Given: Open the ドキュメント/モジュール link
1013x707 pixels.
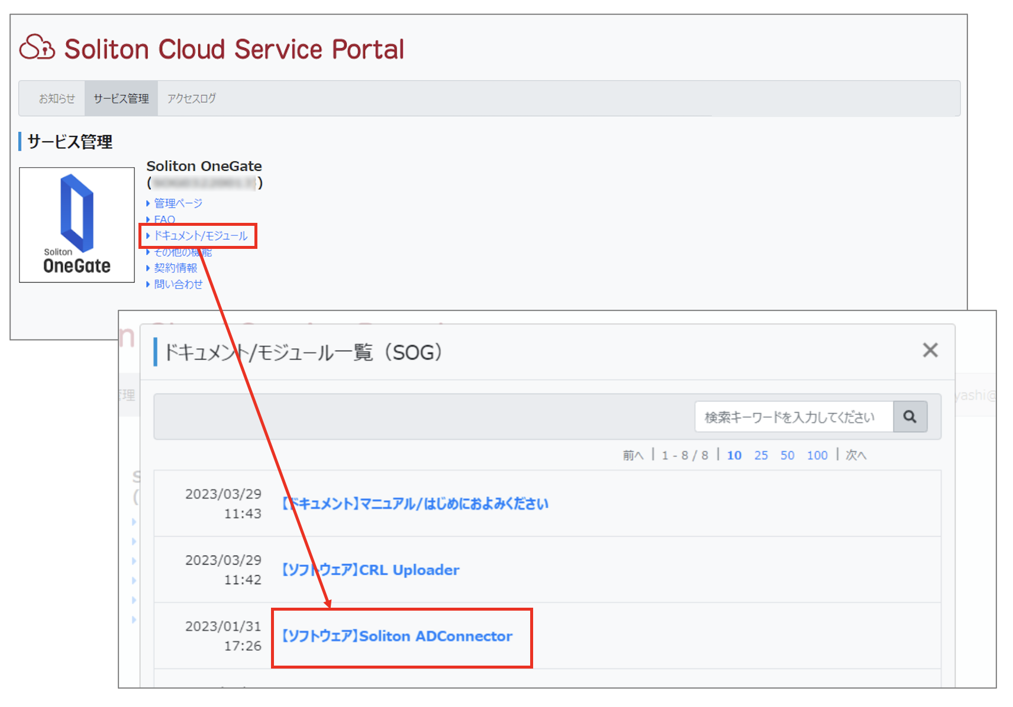Looking at the screenshot, I should pos(201,236).
